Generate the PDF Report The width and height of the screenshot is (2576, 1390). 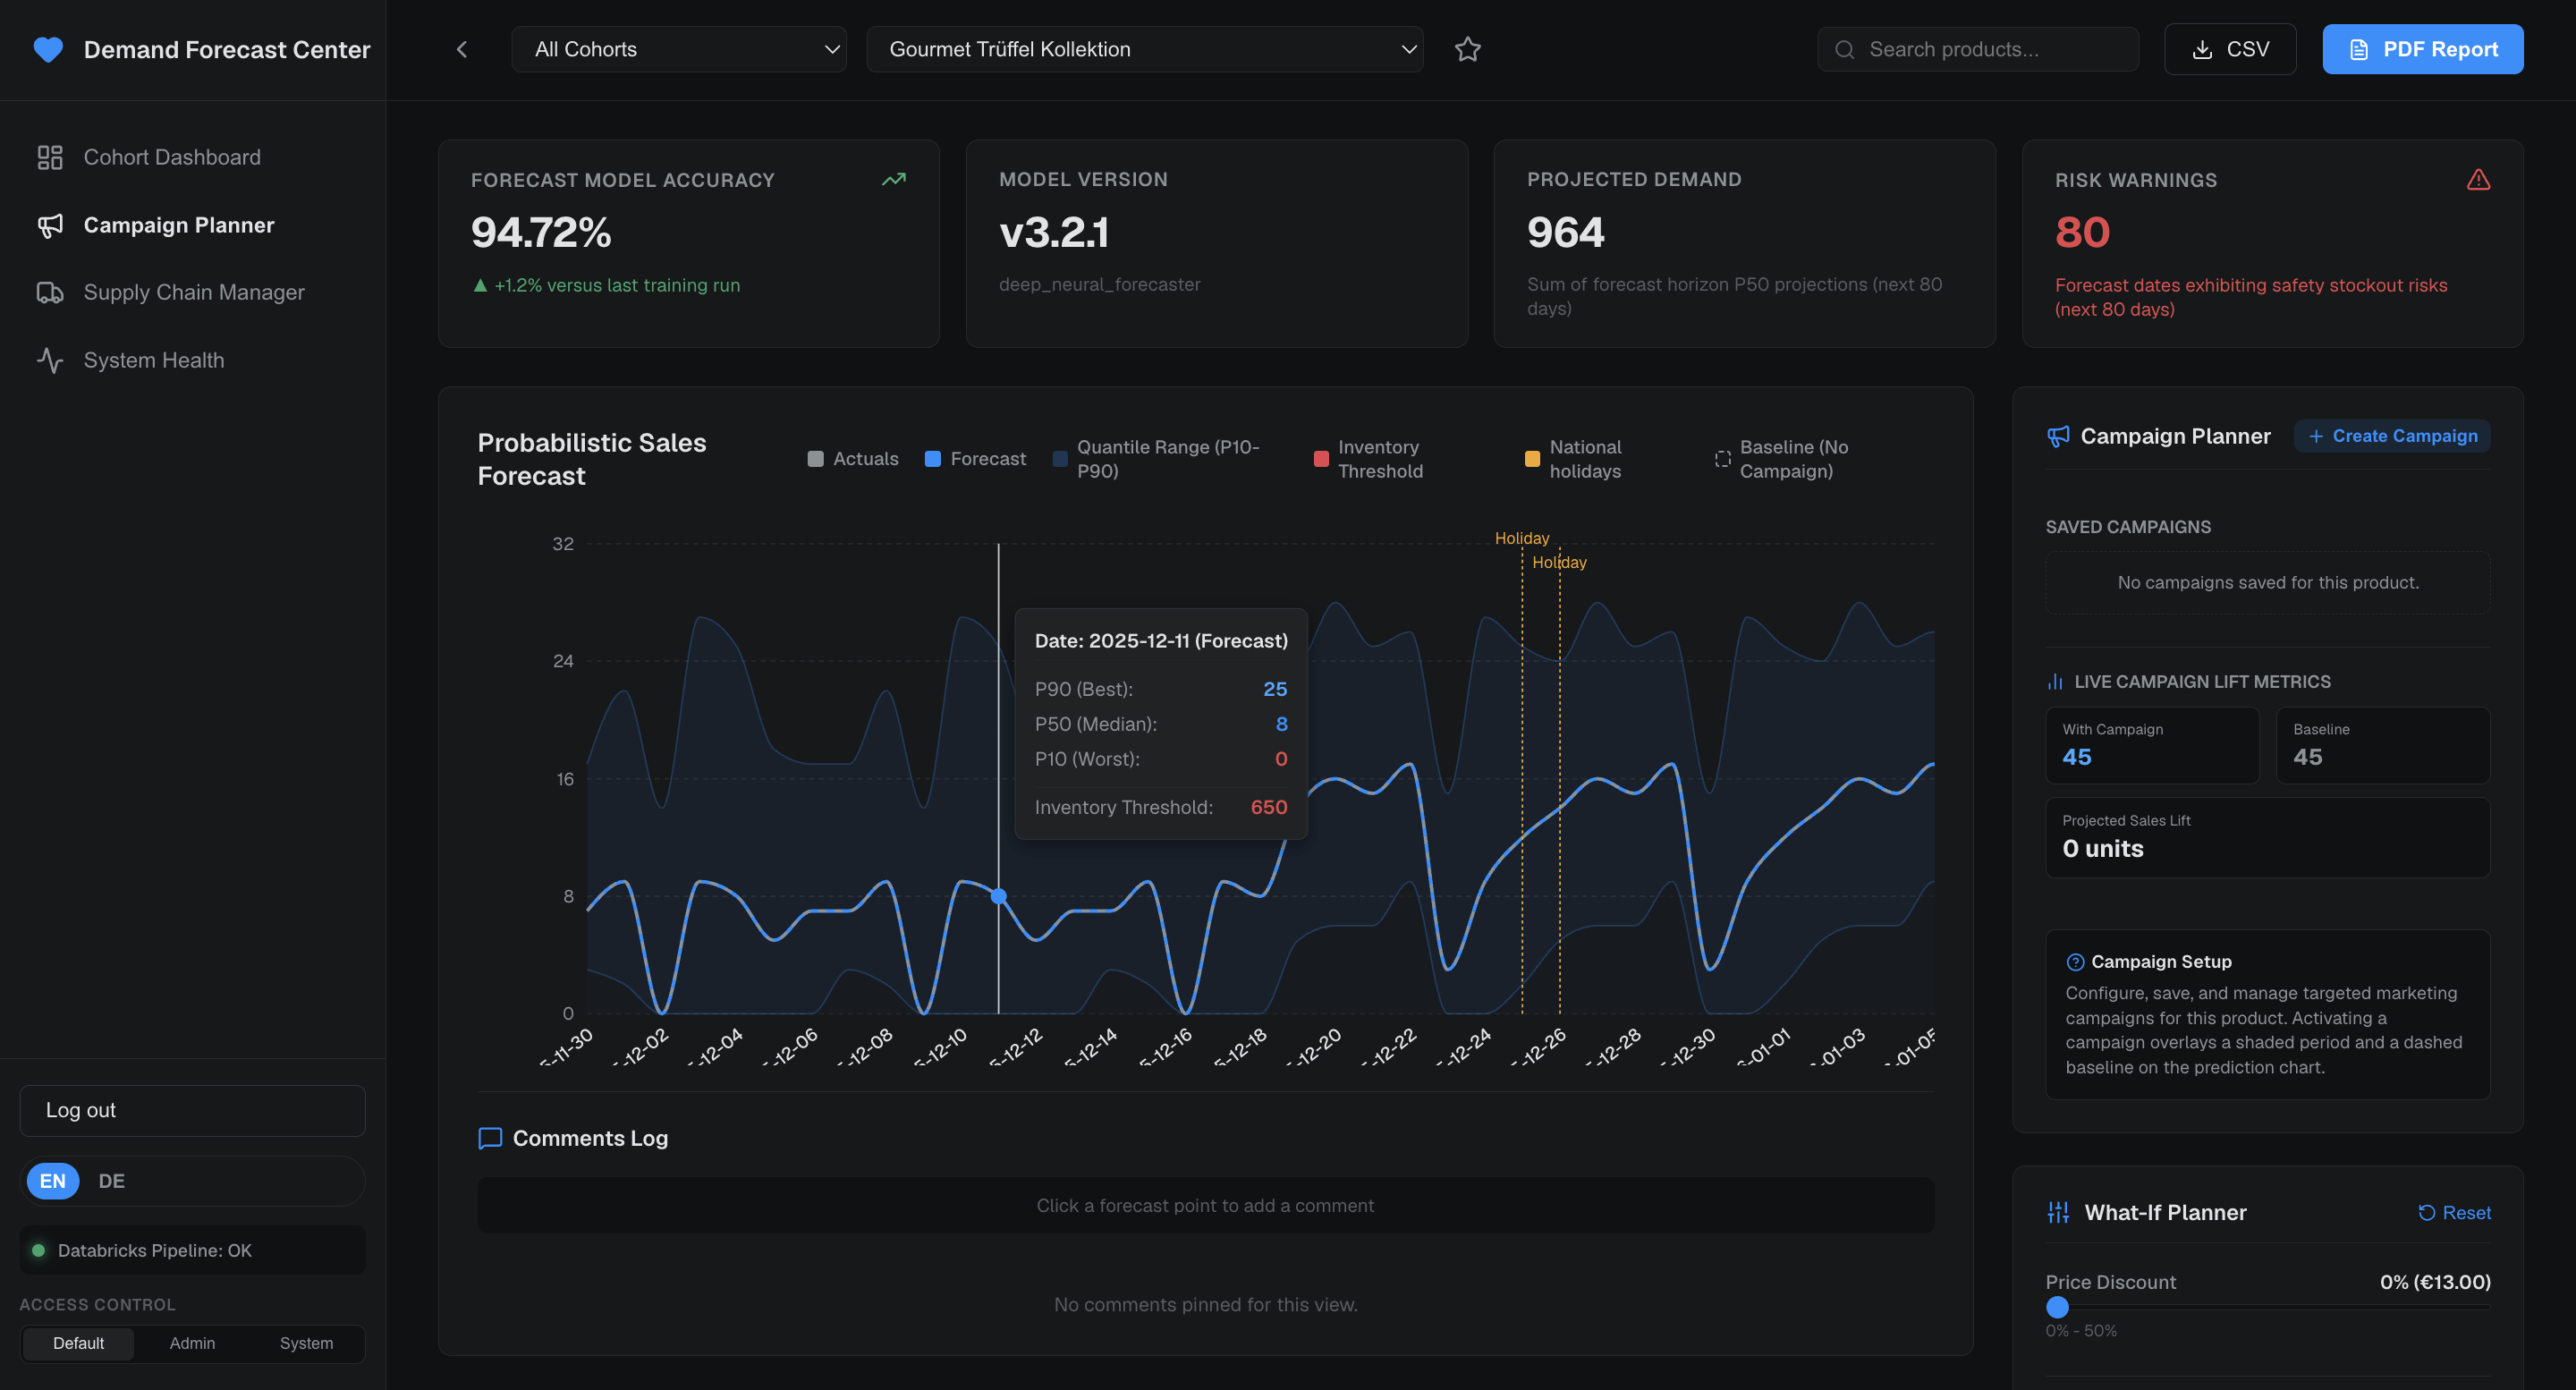tap(2422, 49)
